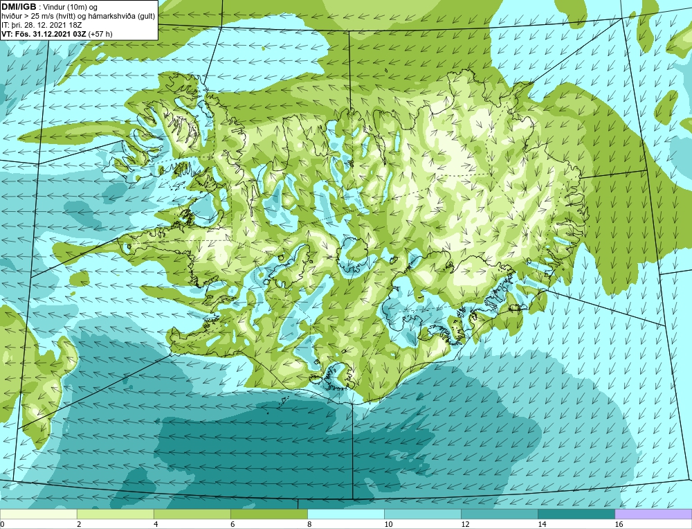Click the 6–8 m/s dark green legend swatch
Image resolution: width=692 pixels, height=529 pixels.
coord(268,514)
